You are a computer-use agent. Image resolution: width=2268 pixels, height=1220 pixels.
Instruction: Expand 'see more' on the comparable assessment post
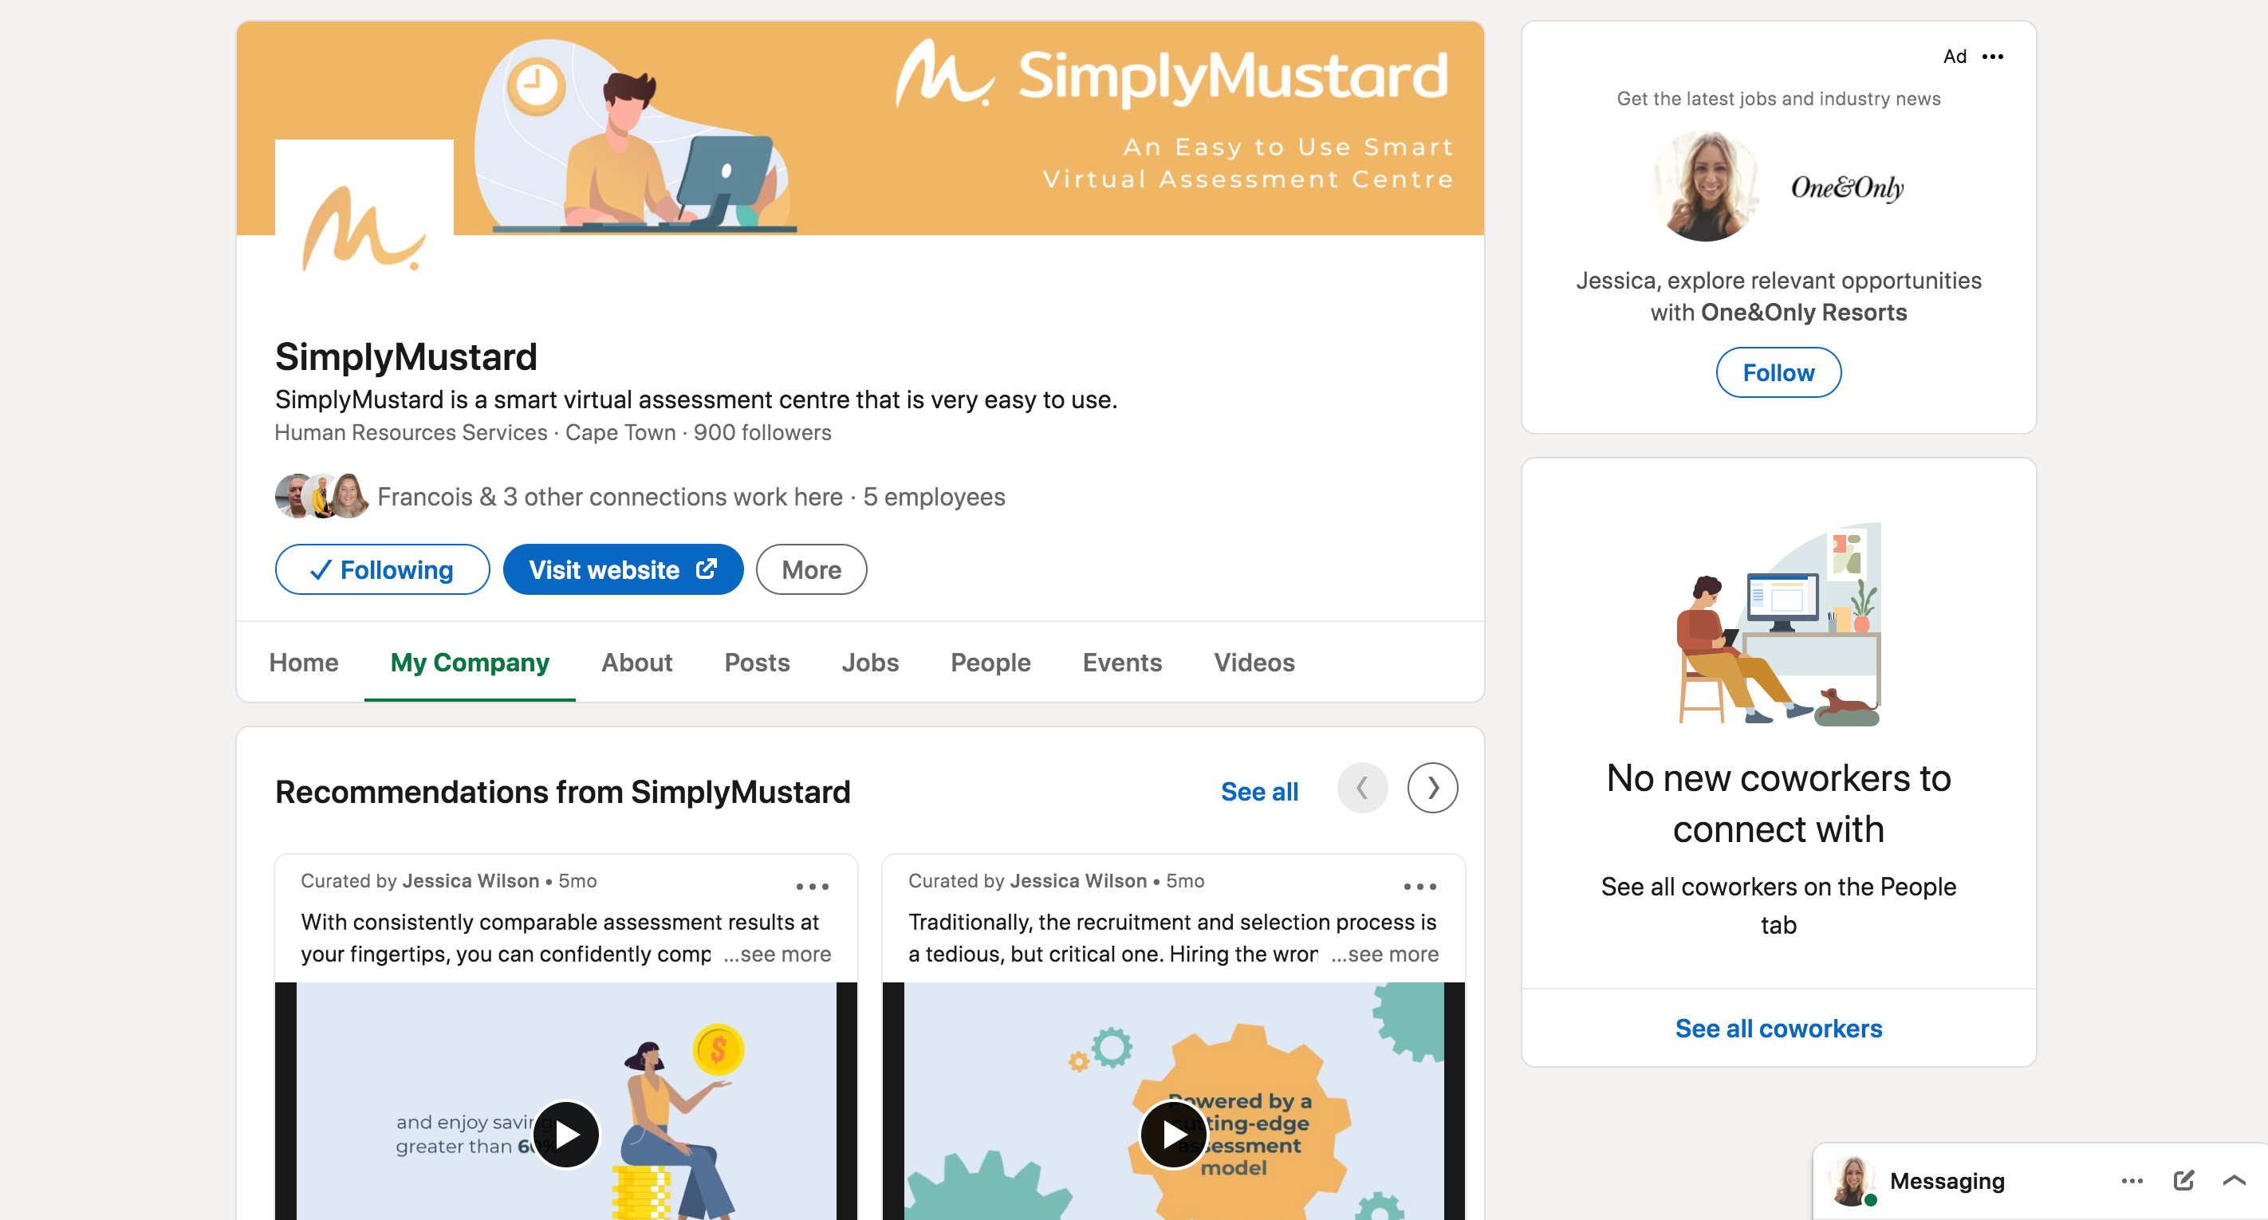click(x=777, y=954)
